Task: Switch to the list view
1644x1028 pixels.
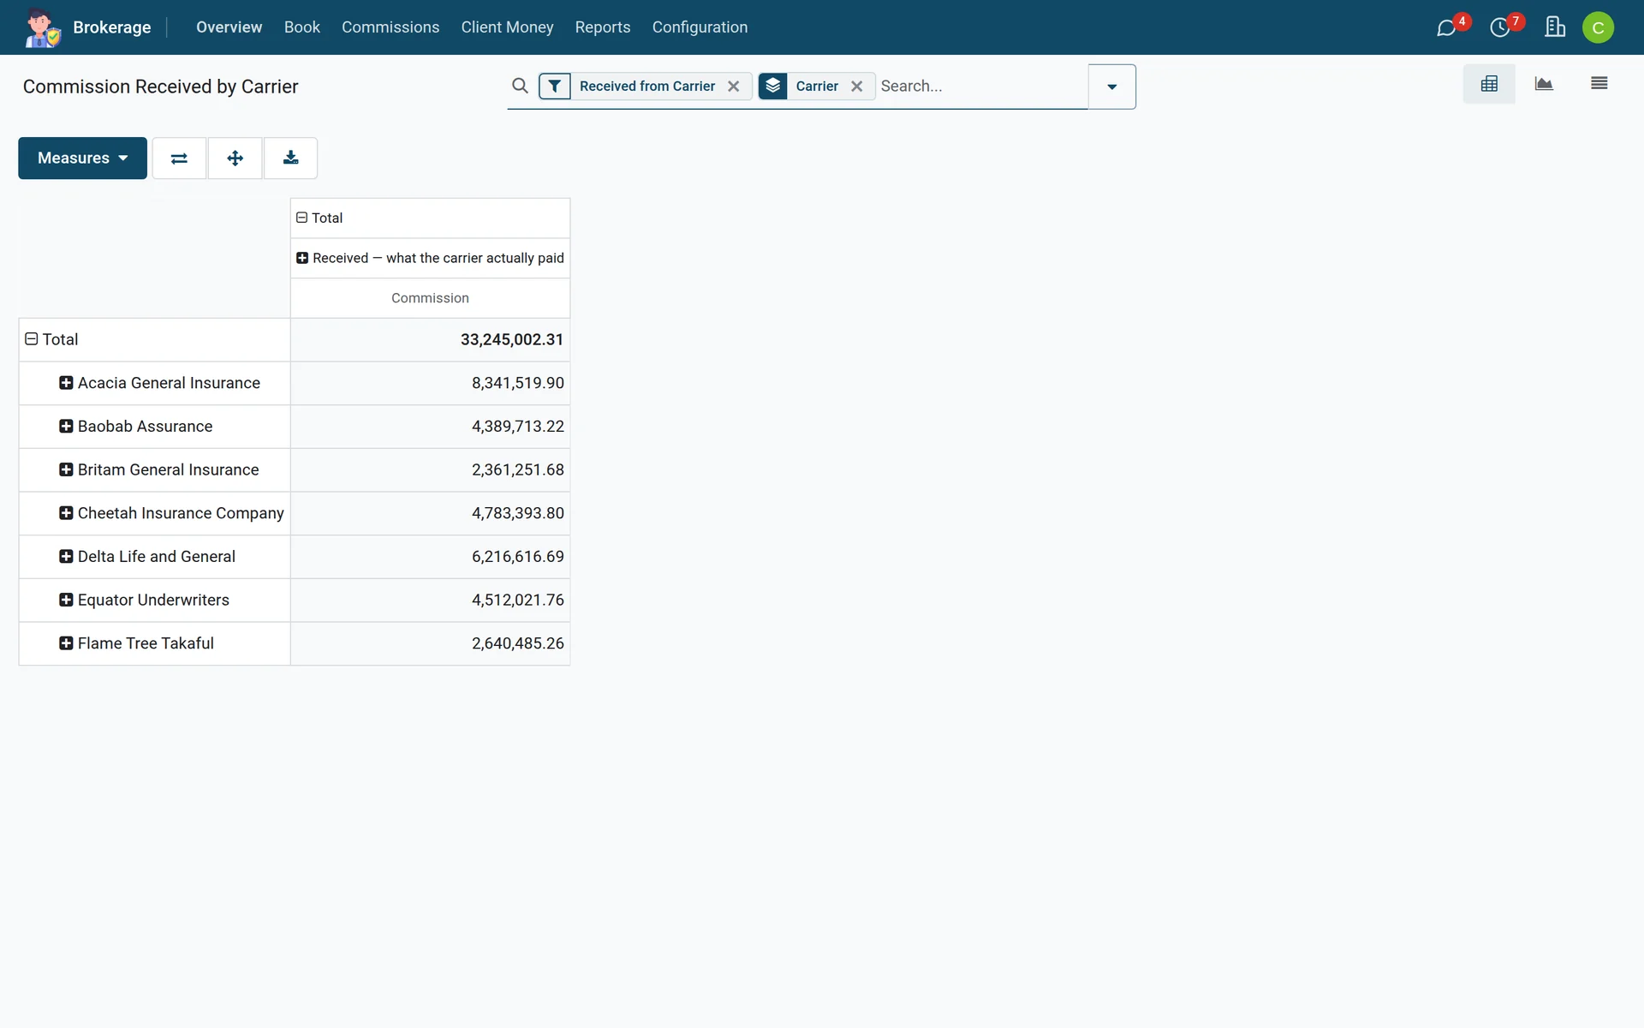Action: 1599,84
